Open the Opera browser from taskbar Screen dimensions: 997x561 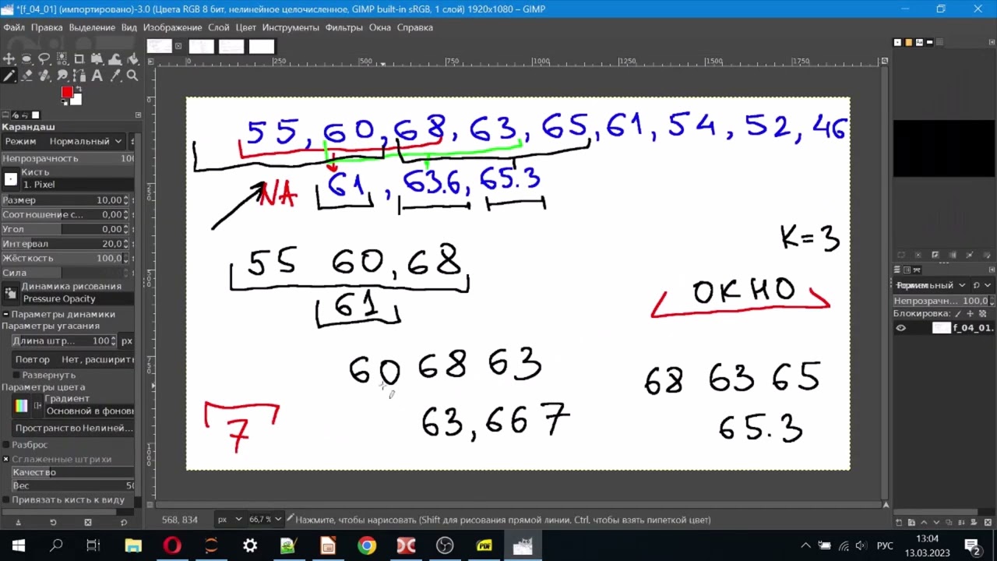[x=172, y=545]
